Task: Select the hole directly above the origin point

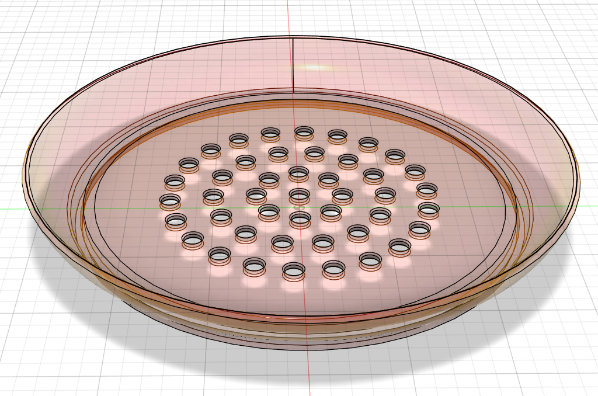Action: click(x=299, y=193)
